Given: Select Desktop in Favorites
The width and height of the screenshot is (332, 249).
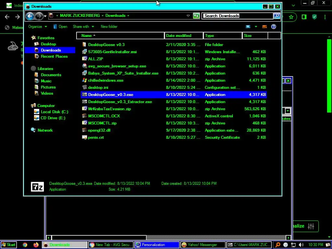Looking at the screenshot, I should click(48, 44).
